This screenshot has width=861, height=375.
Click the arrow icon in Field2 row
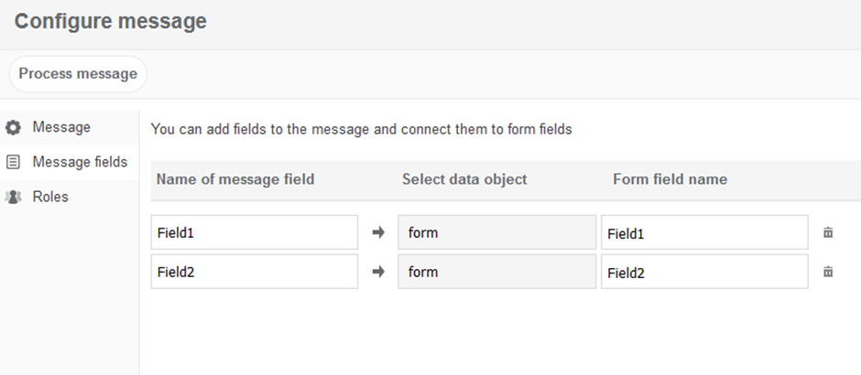click(378, 272)
